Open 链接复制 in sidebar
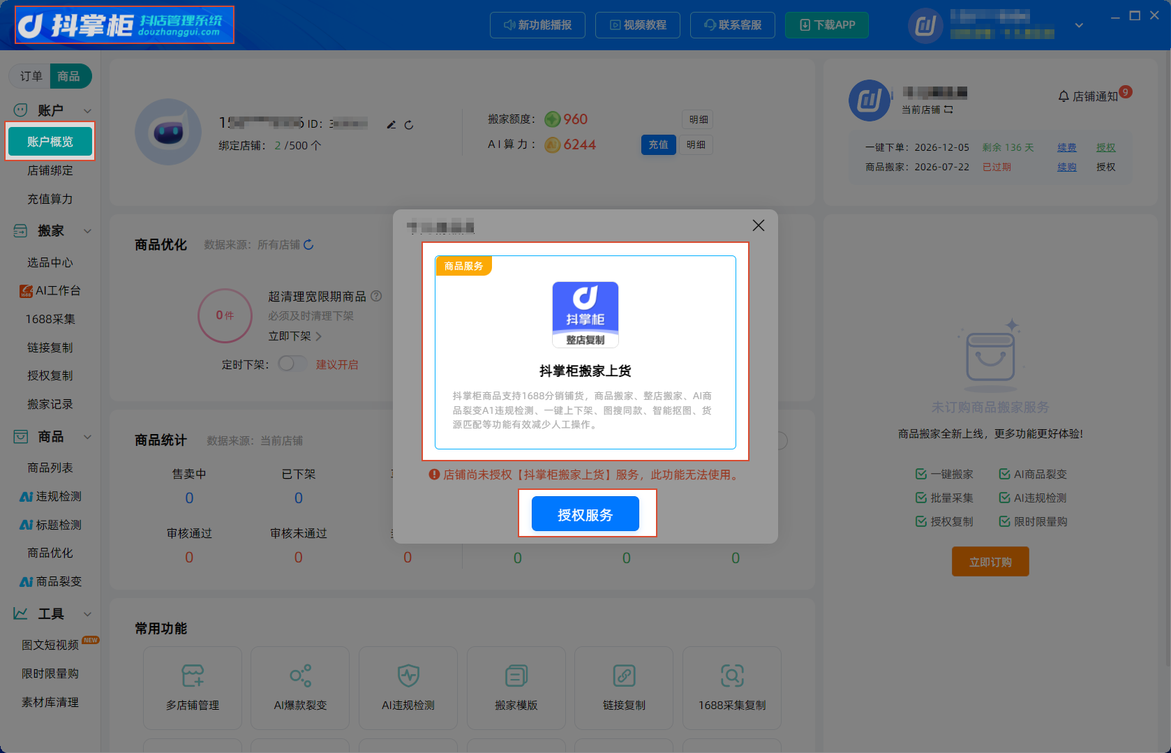The image size is (1171, 753). (x=50, y=348)
